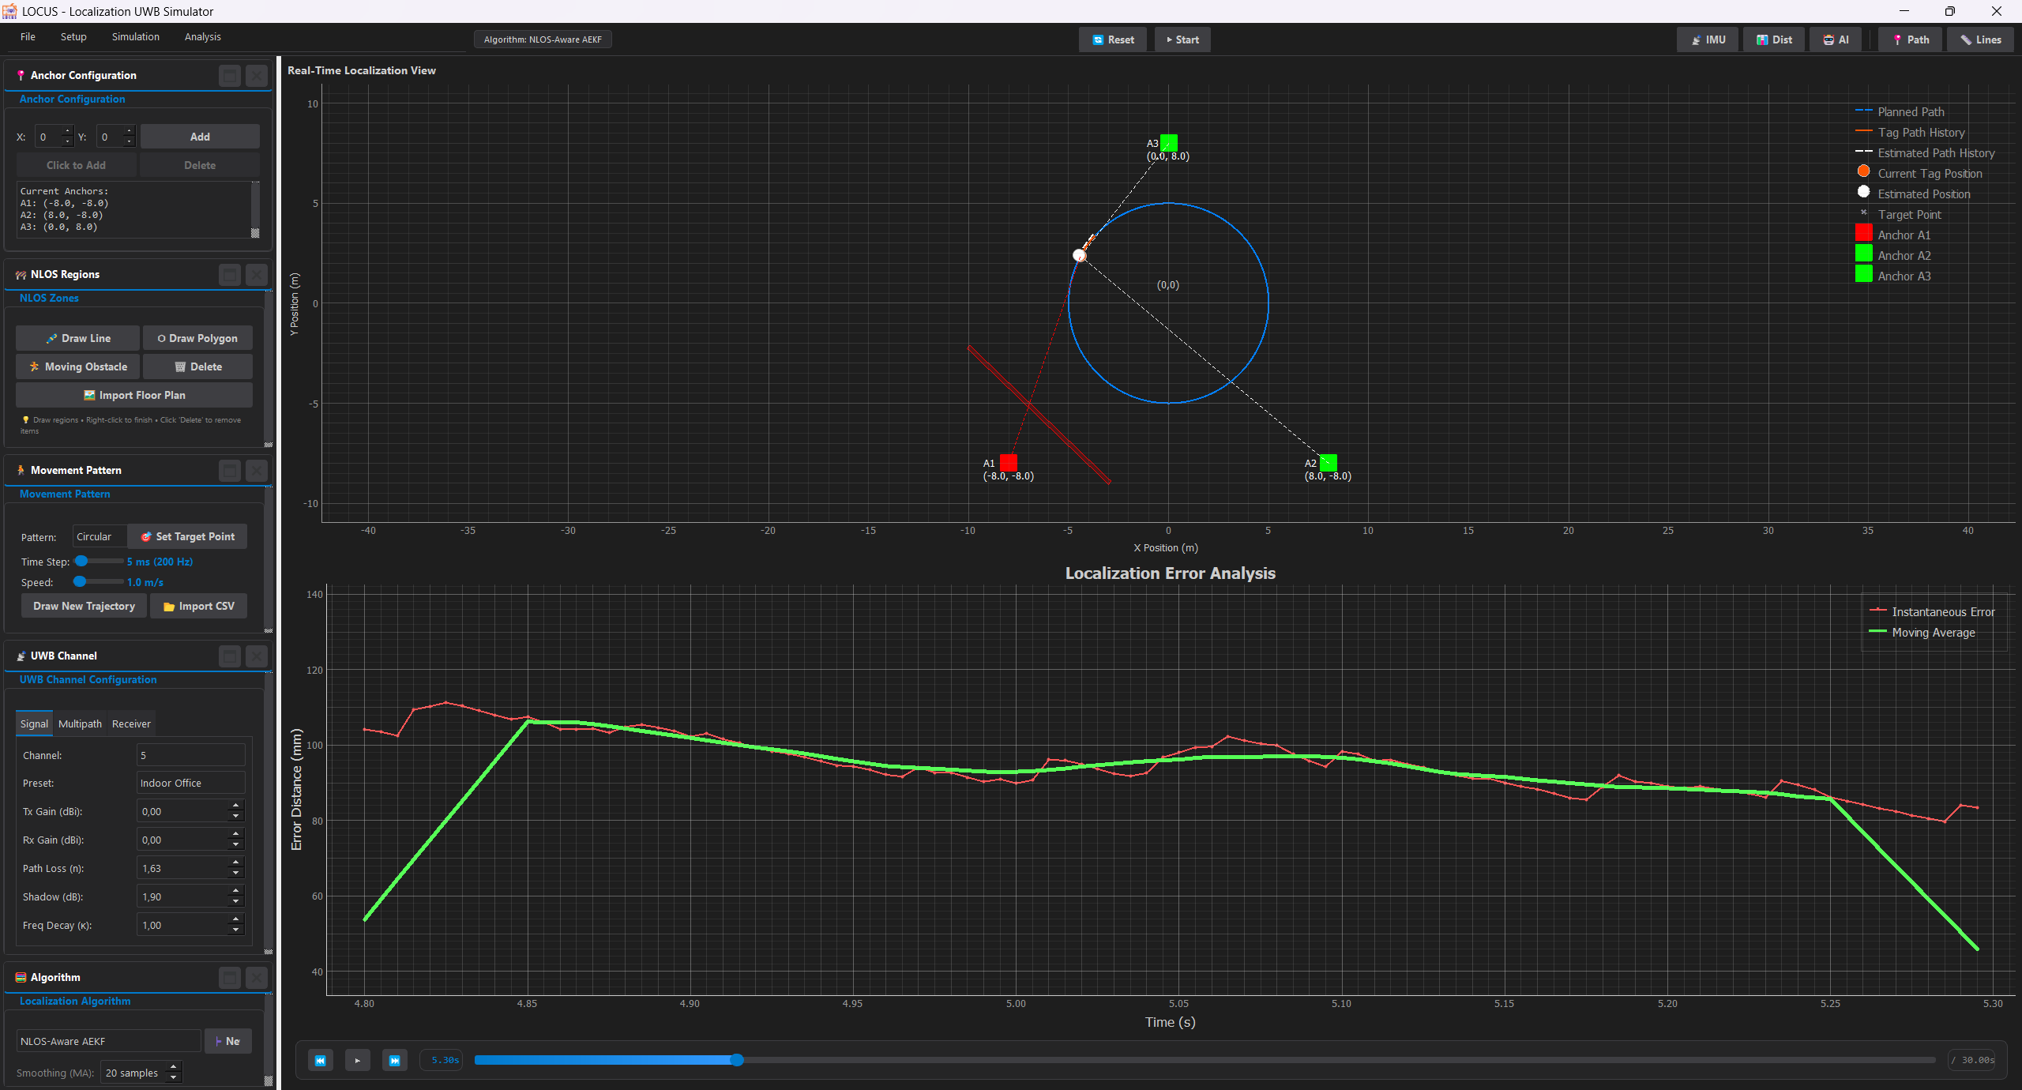Click the Delete tool in NLOS Zones
This screenshot has width=2022, height=1090.
coord(197,366)
